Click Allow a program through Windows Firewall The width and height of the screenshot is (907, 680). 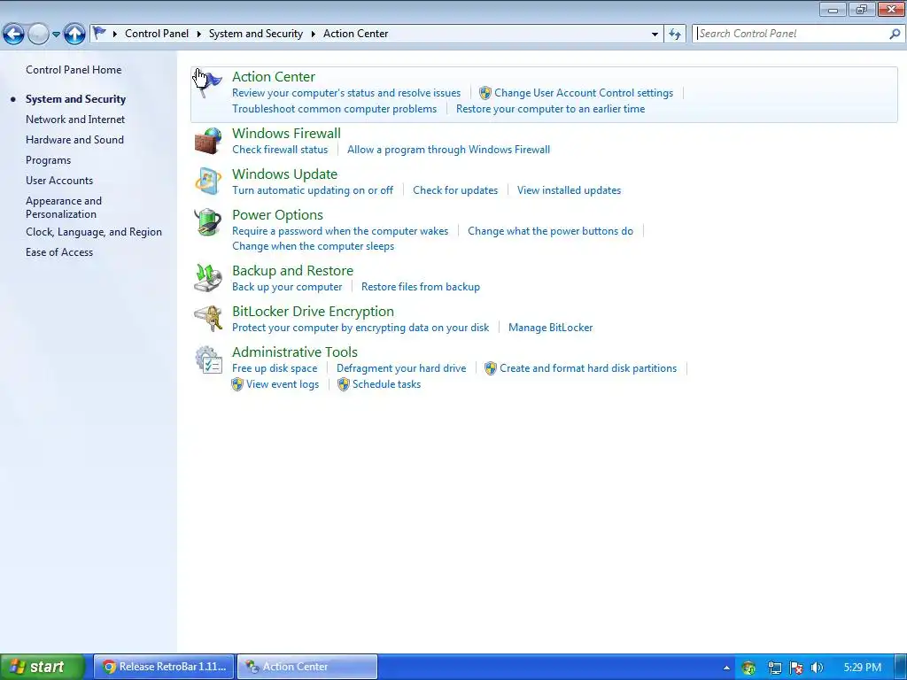coord(448,150)
